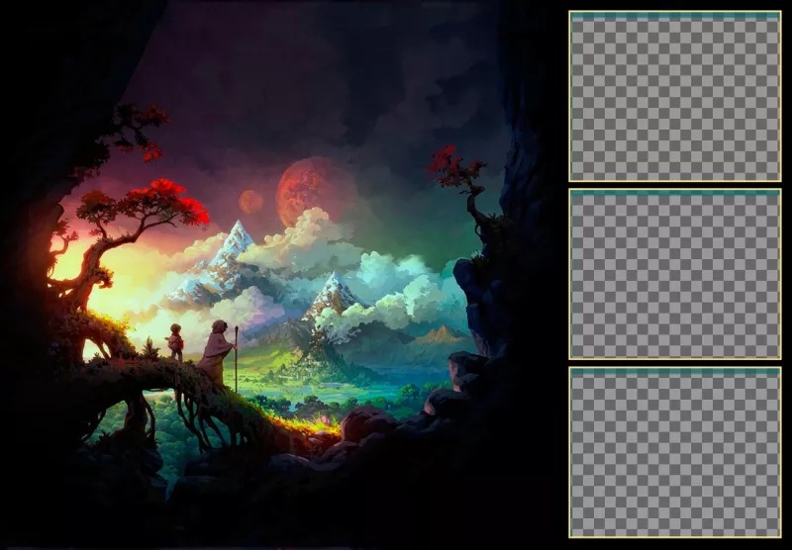Click the robed figure holding a staff

pos(216,351)
